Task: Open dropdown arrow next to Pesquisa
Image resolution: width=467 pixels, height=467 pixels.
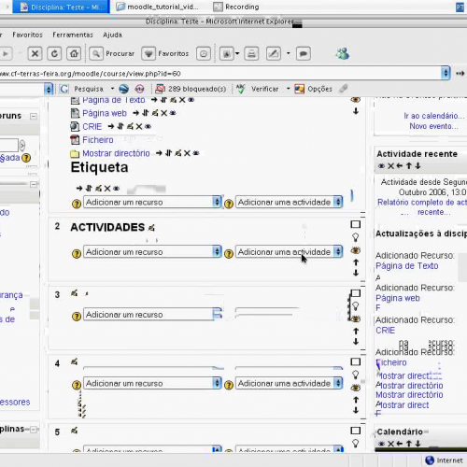Action: (112, 89)
